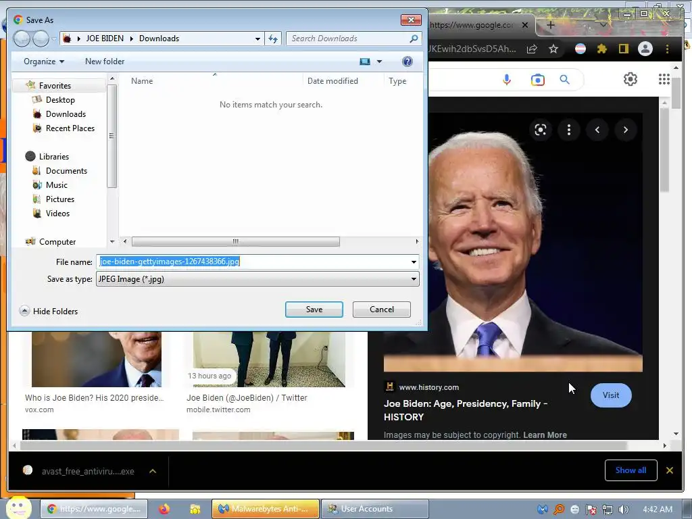Create a New folder
Viewport: 692px width, 519px height.
coord(105,61)
